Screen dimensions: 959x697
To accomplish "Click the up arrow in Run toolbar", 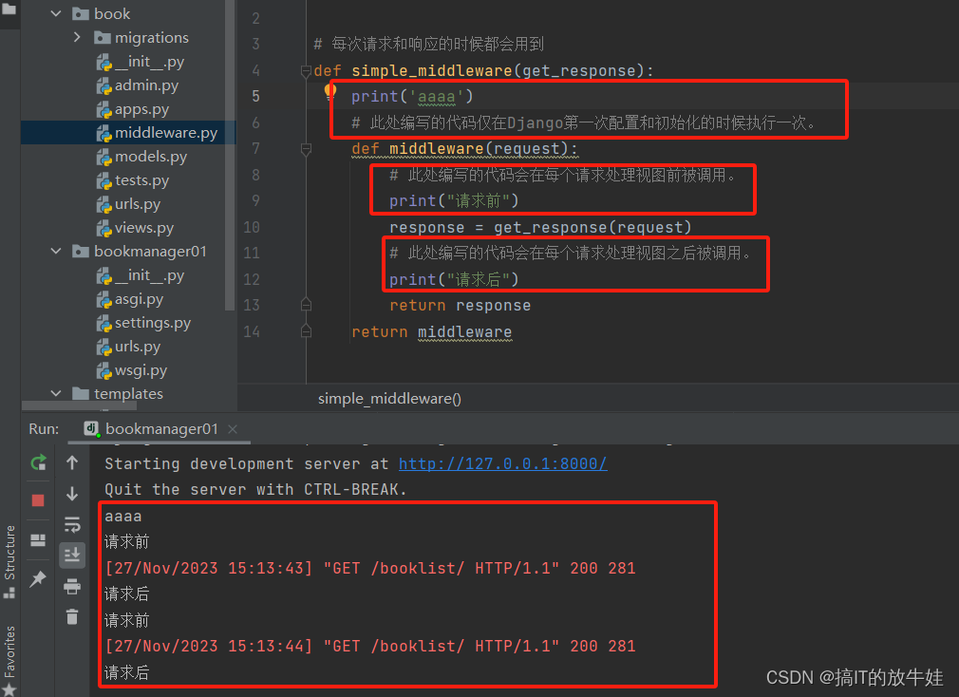I will 72,462.
